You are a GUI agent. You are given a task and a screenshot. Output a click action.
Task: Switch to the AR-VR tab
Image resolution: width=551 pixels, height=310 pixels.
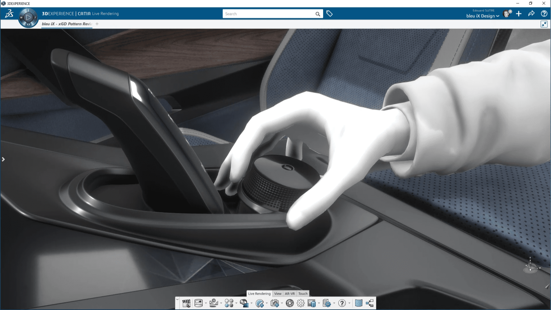[290, 294]
